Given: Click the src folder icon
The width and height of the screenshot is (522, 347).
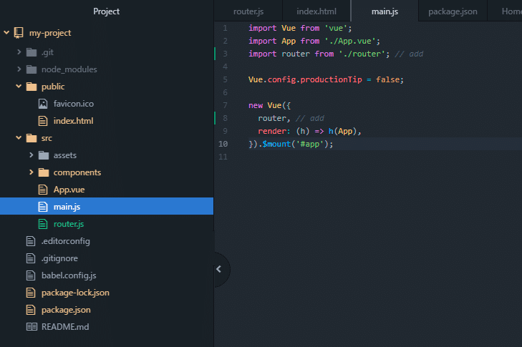Looking at the screenshot, I should coord(32,138).
